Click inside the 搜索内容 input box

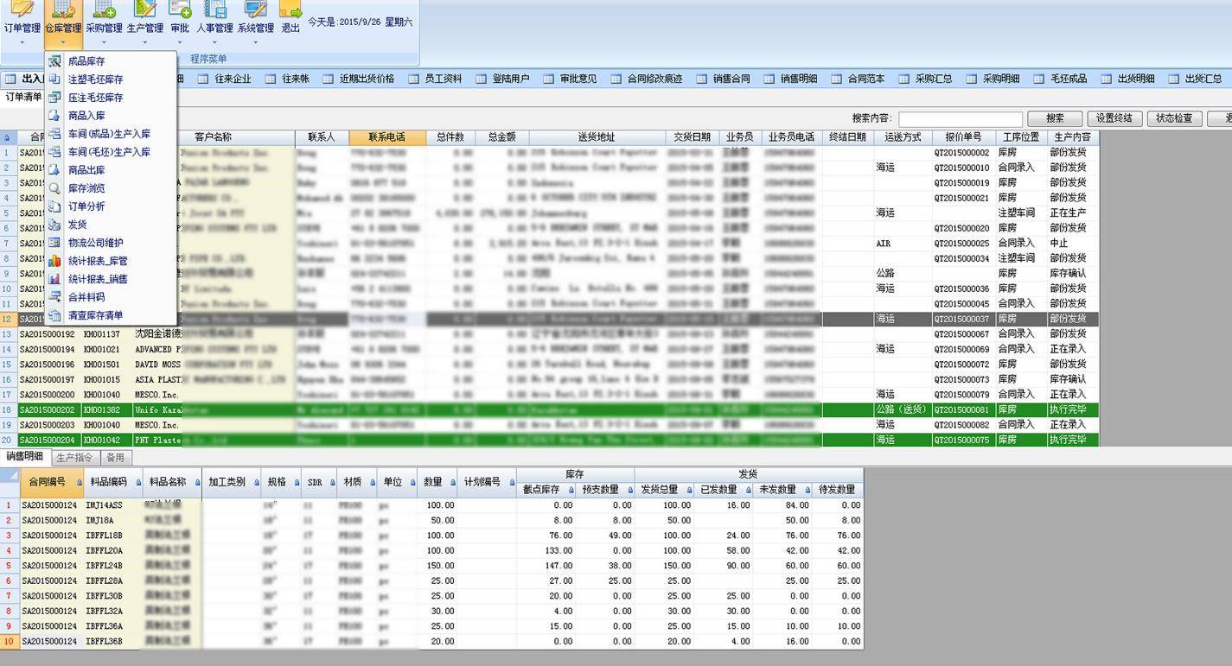point(962,118)
